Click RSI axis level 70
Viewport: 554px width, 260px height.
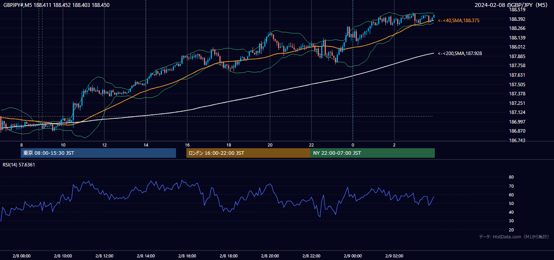tap(511, 186)
